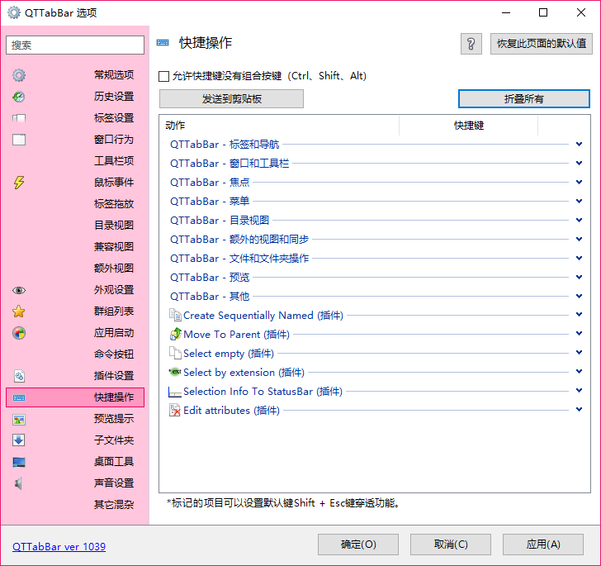
Task: Click the history icon beside 历史设置
Action: pyautogui.click(x=19, y=97)
